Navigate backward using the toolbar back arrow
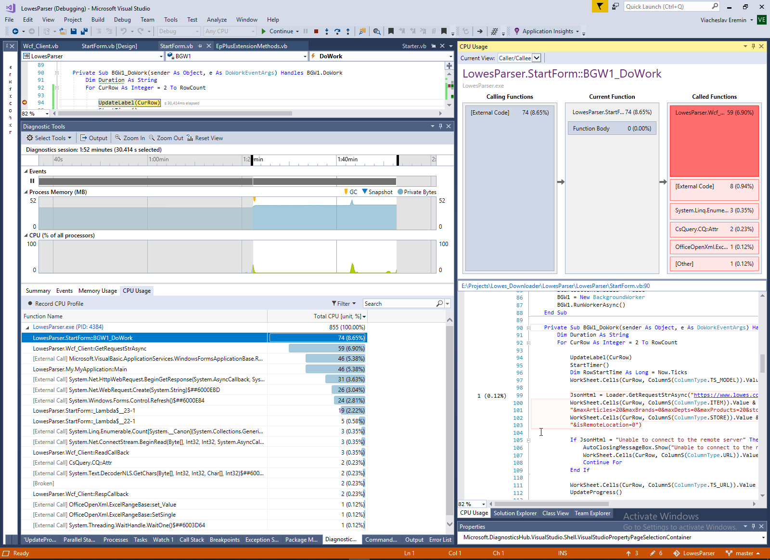 point(15,31)
